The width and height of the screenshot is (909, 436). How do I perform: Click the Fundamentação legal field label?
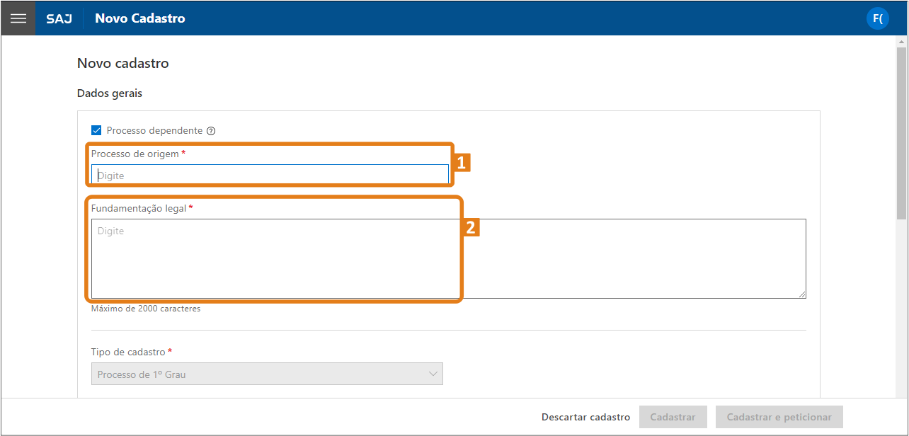coord(139,209)
